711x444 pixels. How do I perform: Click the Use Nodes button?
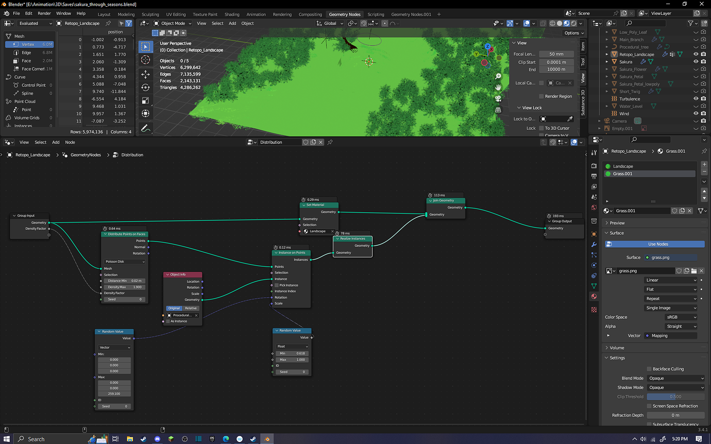655,244
